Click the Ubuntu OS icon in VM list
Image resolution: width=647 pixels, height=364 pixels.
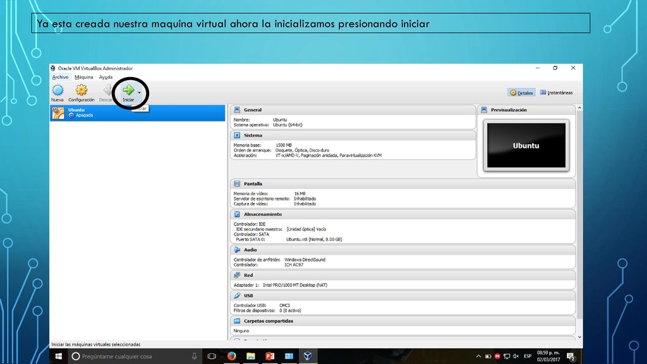tap(58, 112)
